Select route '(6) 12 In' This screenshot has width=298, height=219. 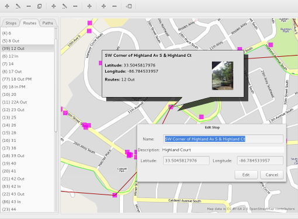(27, 56)
